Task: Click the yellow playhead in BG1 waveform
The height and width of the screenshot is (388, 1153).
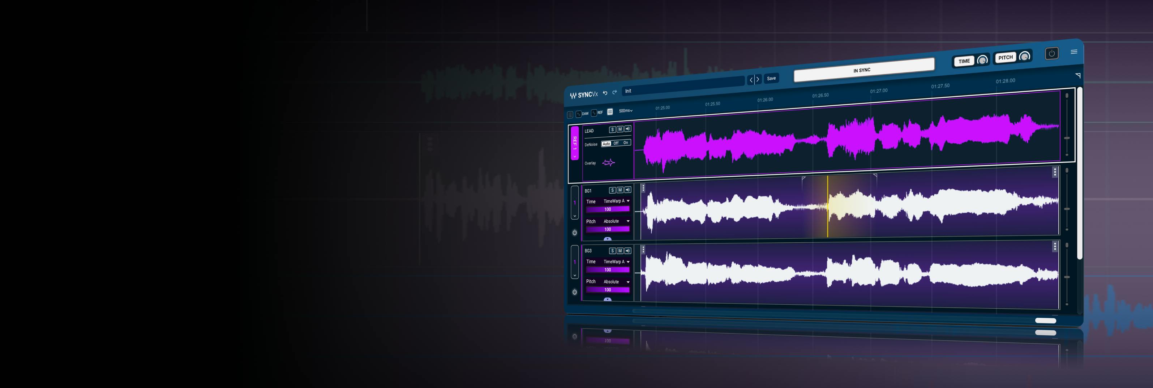Action: (828, 206)
